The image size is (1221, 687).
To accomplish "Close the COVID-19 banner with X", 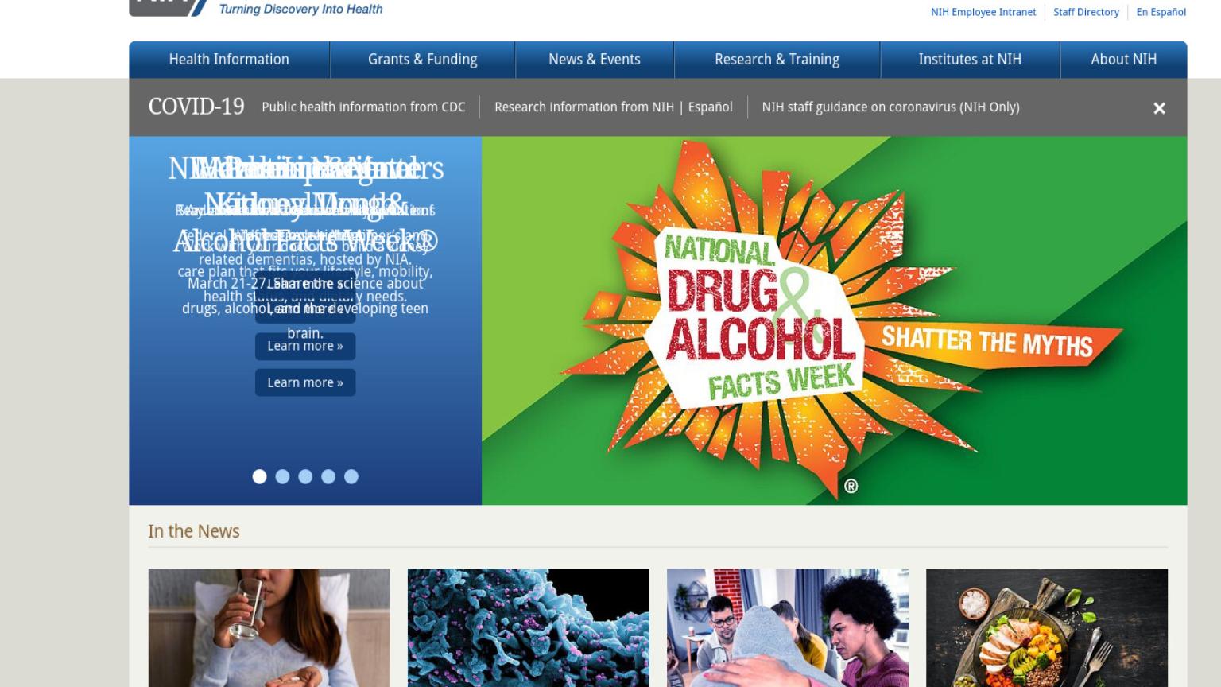I will [x=1159, y=108].
